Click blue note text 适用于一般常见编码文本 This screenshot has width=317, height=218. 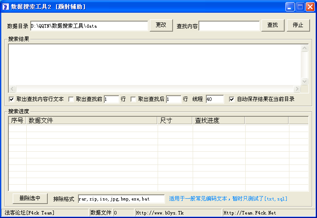point(198,199)
